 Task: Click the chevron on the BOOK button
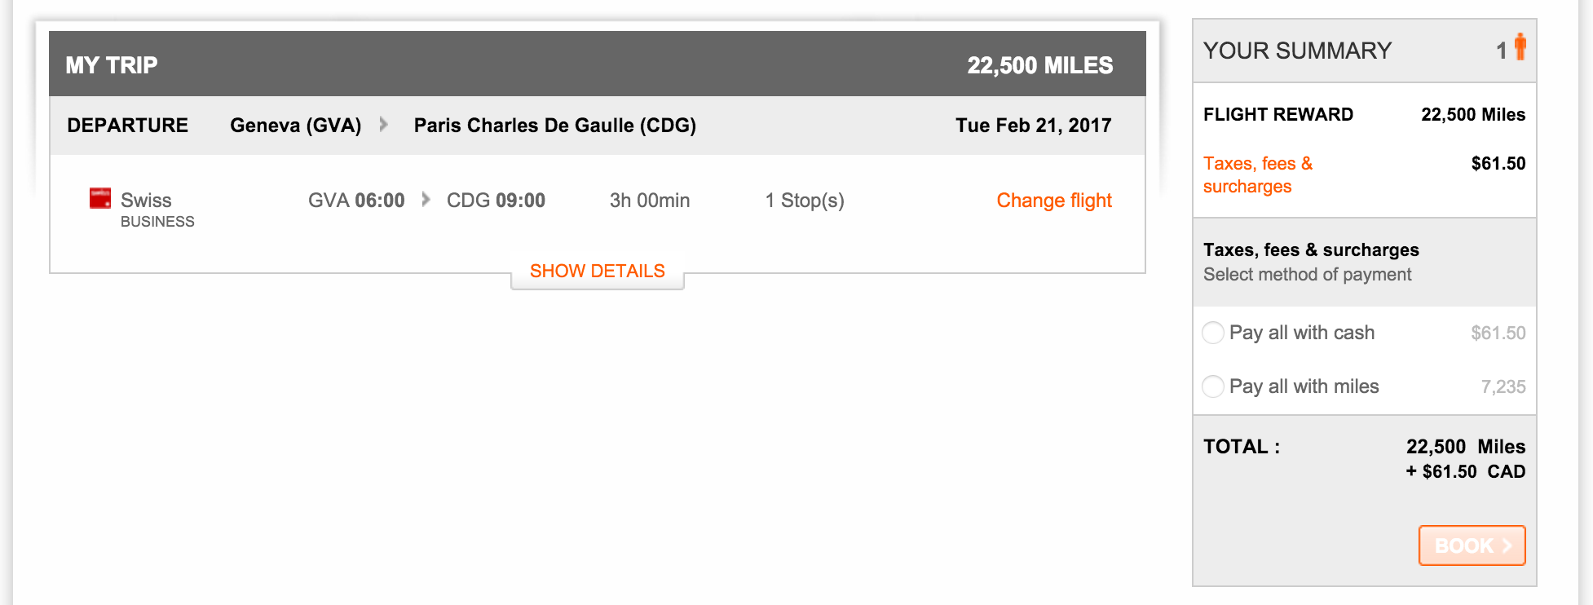click(x=1507, y=545)
